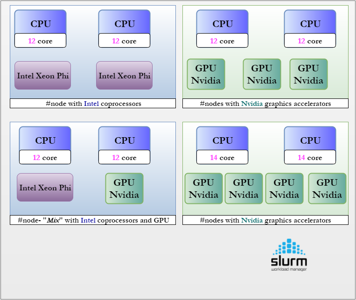Select the left CPU block above "14 core"

pos(222,139)
